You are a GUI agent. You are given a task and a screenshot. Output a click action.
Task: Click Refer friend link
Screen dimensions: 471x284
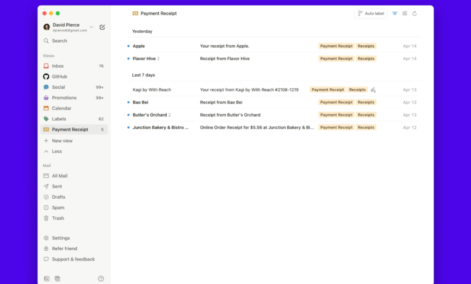coord(74,248)
